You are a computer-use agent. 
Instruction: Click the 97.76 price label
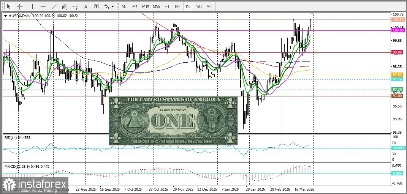tap(397, 79)
